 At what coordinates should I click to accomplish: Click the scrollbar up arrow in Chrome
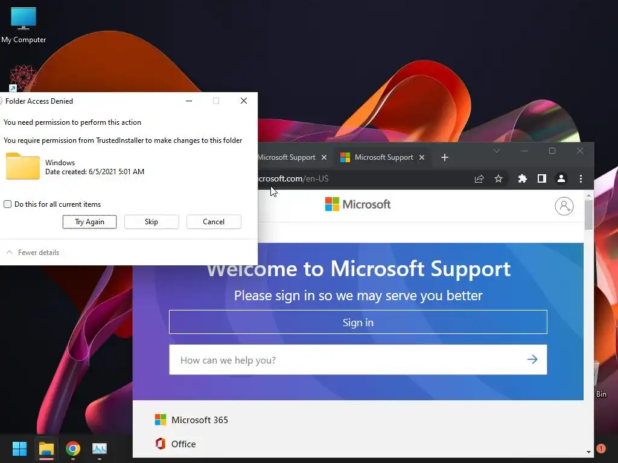(x=588, y=195)
